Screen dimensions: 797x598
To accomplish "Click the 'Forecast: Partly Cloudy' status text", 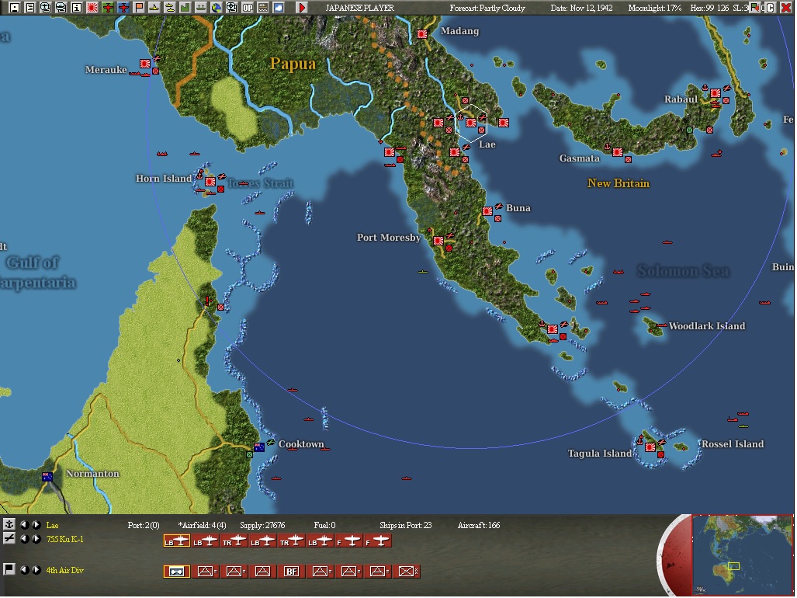I will tap(487, 8).
